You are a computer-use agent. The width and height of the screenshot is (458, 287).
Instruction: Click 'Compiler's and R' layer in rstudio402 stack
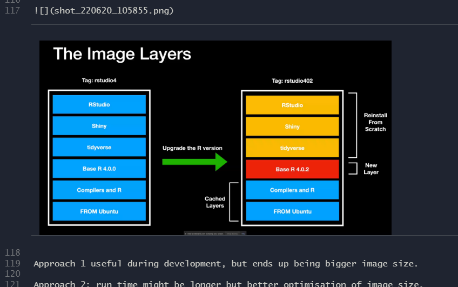292,190
